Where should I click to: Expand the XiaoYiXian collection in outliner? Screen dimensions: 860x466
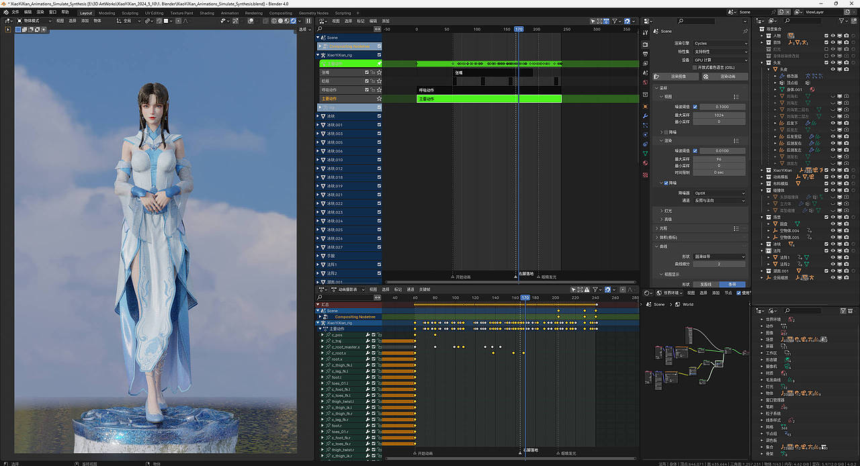coord(763,170)
